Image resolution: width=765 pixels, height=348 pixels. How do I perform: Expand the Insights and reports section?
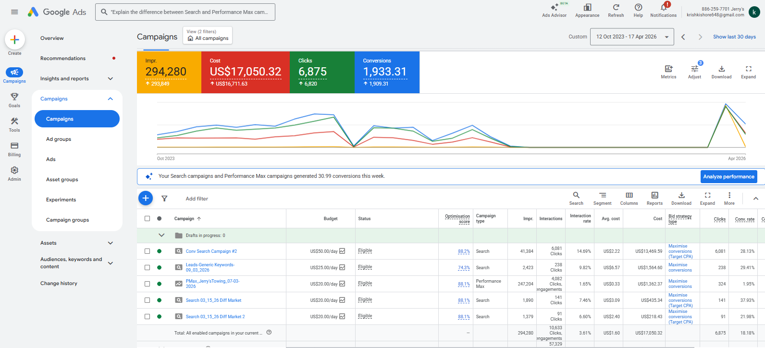[110, 79]
